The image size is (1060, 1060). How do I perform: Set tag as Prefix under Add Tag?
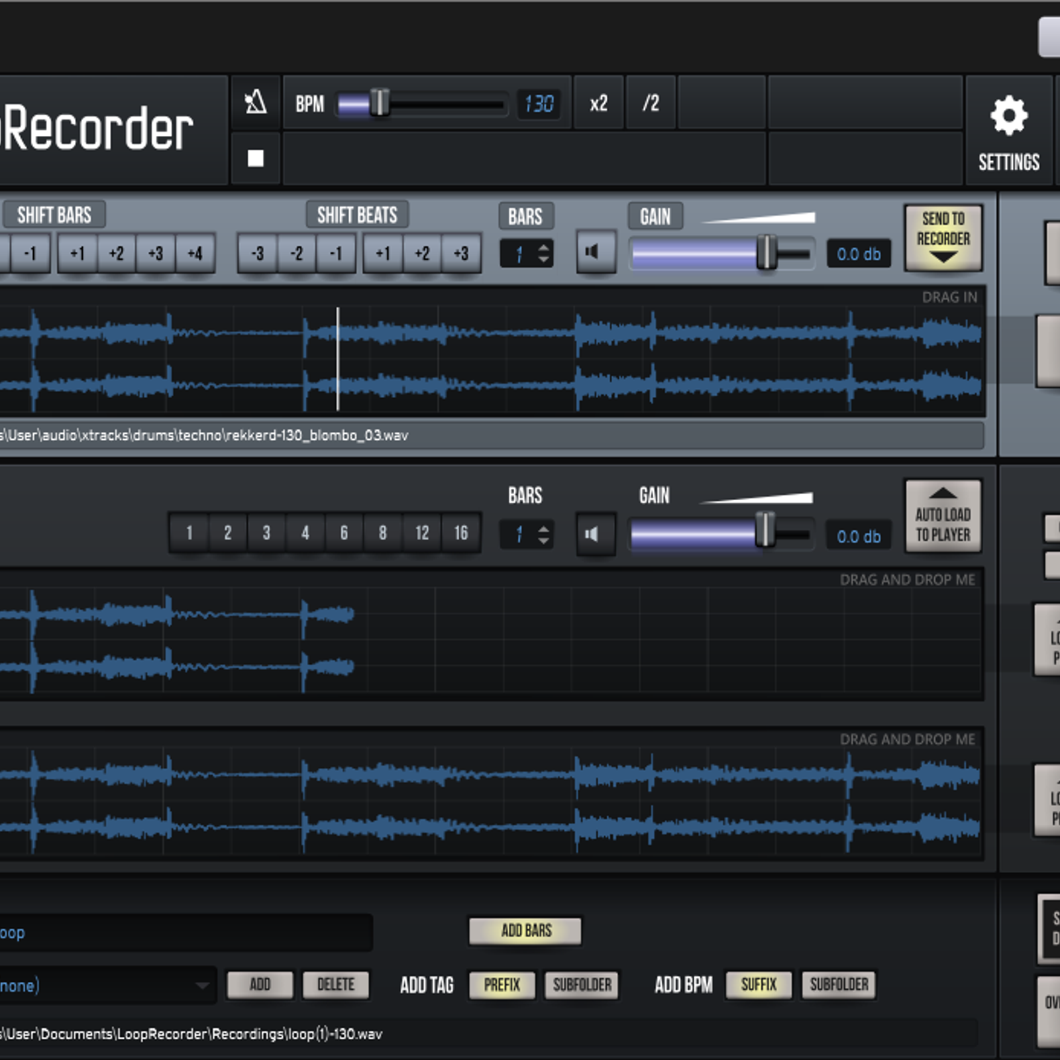coord(502,984)
